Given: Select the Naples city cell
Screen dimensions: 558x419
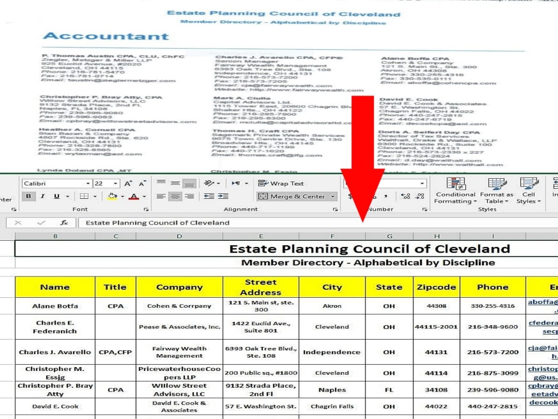Looking at the screenshot, I should click(x=332, y=390).
